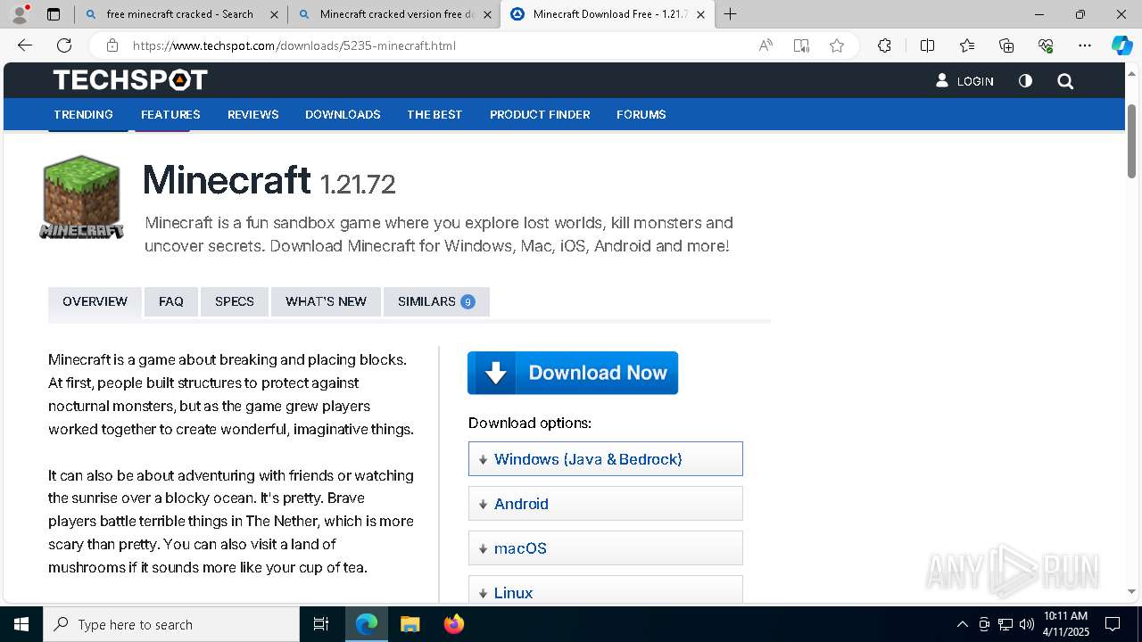Viewport: 1142px width, 642px height.
Task: Click the site info padlock icon
Action: (112, 45)
